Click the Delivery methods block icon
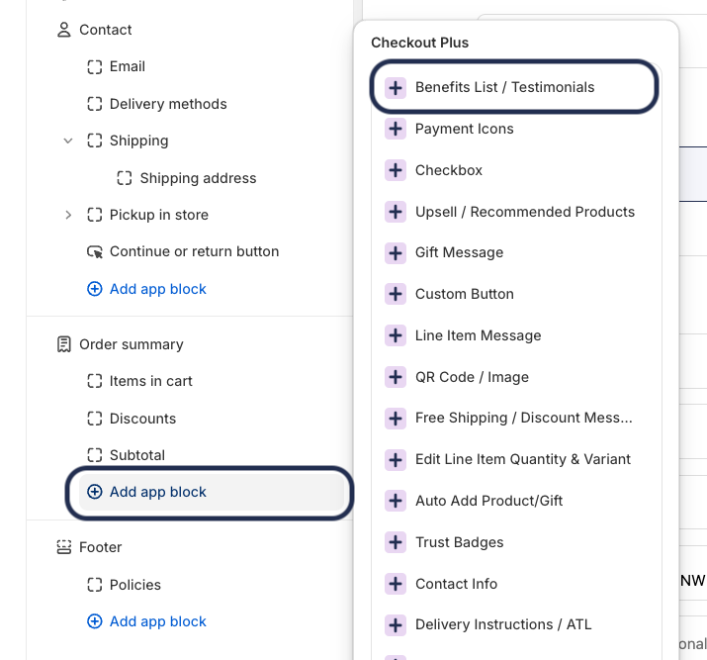This screenshot has width=707, height=660. point(95,104)
